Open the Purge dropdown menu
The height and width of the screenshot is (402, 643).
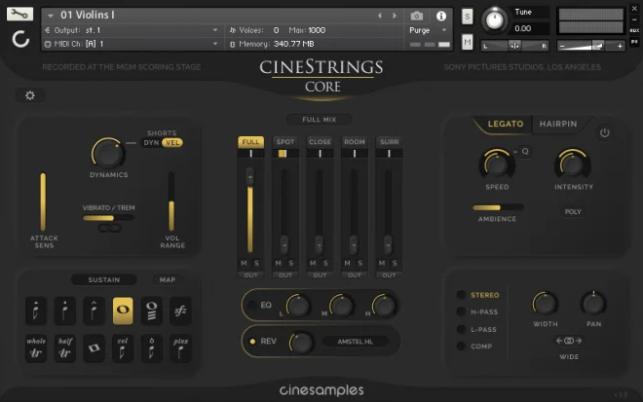coord(428,30)
